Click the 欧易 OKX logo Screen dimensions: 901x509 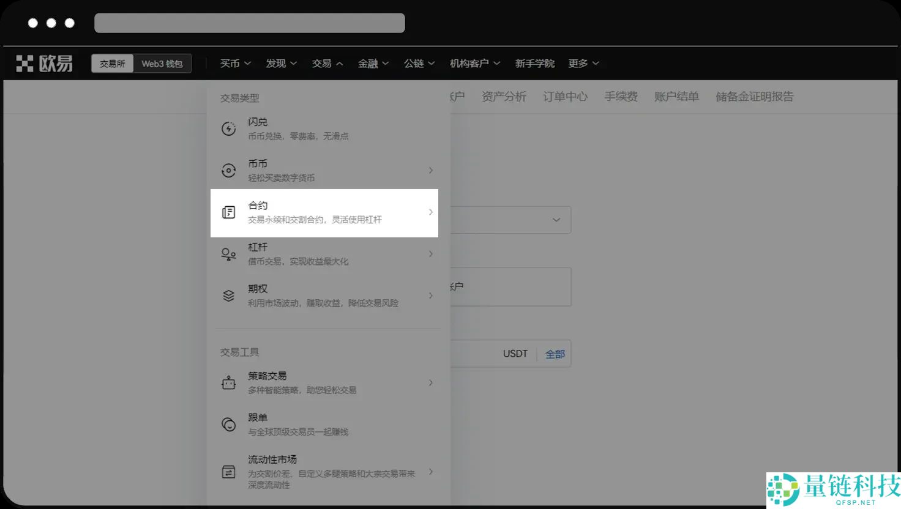43,63
